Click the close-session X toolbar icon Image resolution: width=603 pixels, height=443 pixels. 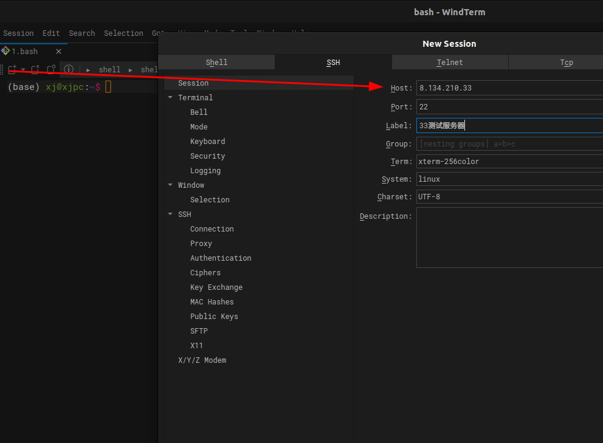tap(35, 69)
